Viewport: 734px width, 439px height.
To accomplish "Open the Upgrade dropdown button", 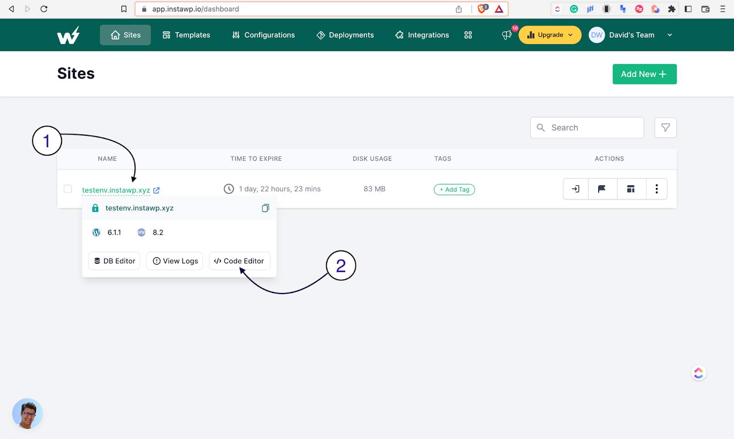I will tap(550, 35).
